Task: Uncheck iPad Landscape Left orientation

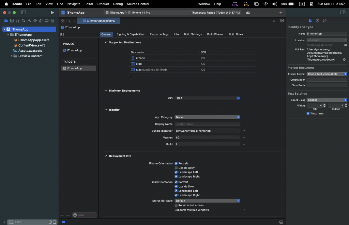Action: (x=176, y=191)
